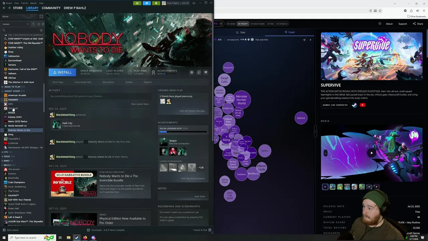Open the COMMUNITY tab in Steam

(51, 8)
